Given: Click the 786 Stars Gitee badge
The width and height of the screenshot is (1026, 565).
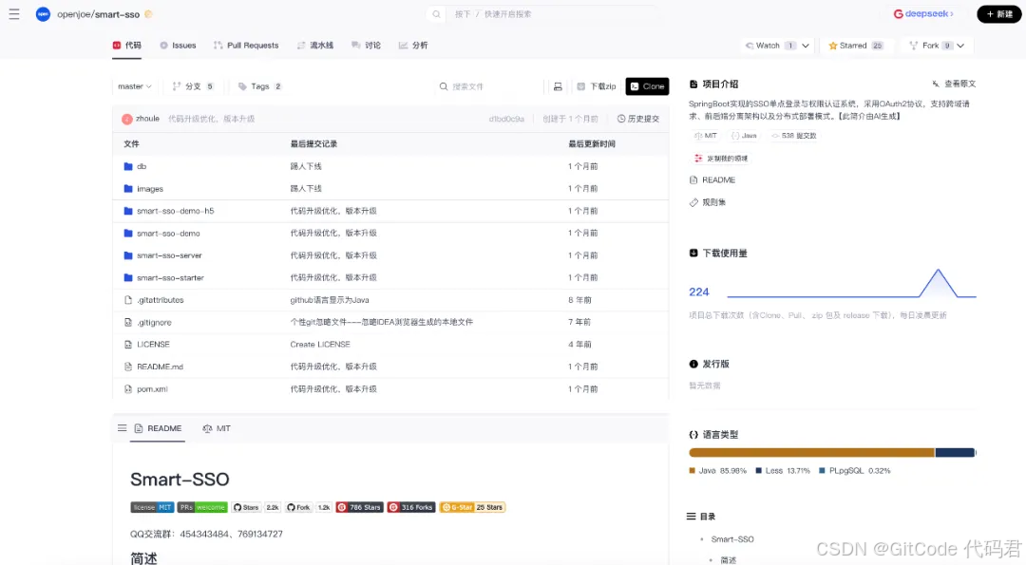Looking at the screenshot, I should click(x=359, y=507).
